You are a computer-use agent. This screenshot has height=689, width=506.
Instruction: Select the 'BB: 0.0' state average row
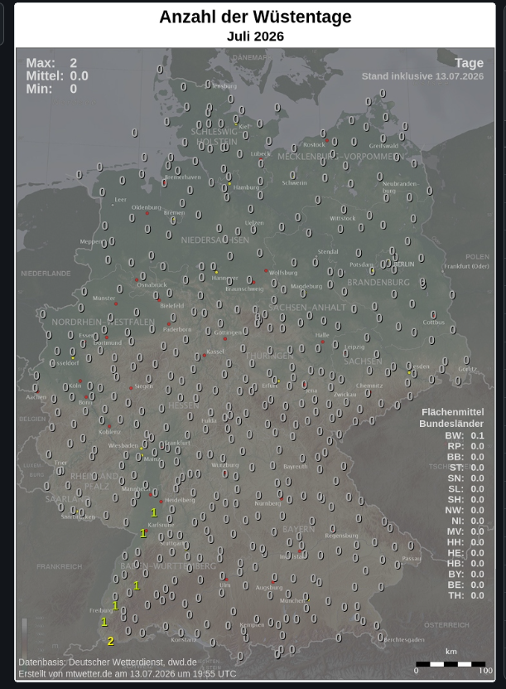point(465,457)
